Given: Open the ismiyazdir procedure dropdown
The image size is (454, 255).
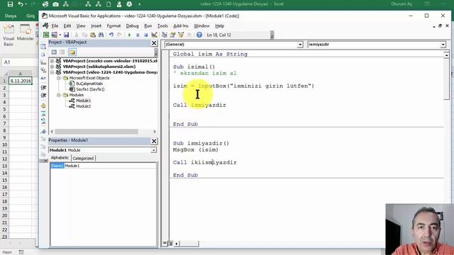Looking at the screenshot, I should point(443,45).
